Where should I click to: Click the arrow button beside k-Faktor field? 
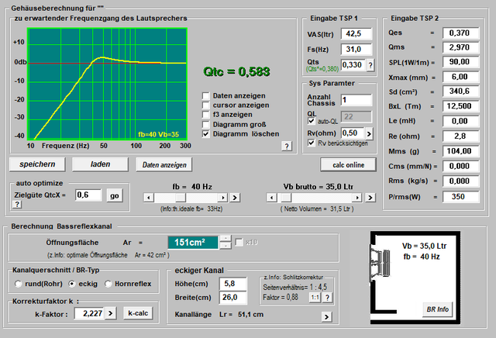pyautogui.click(x=110, y=313)
